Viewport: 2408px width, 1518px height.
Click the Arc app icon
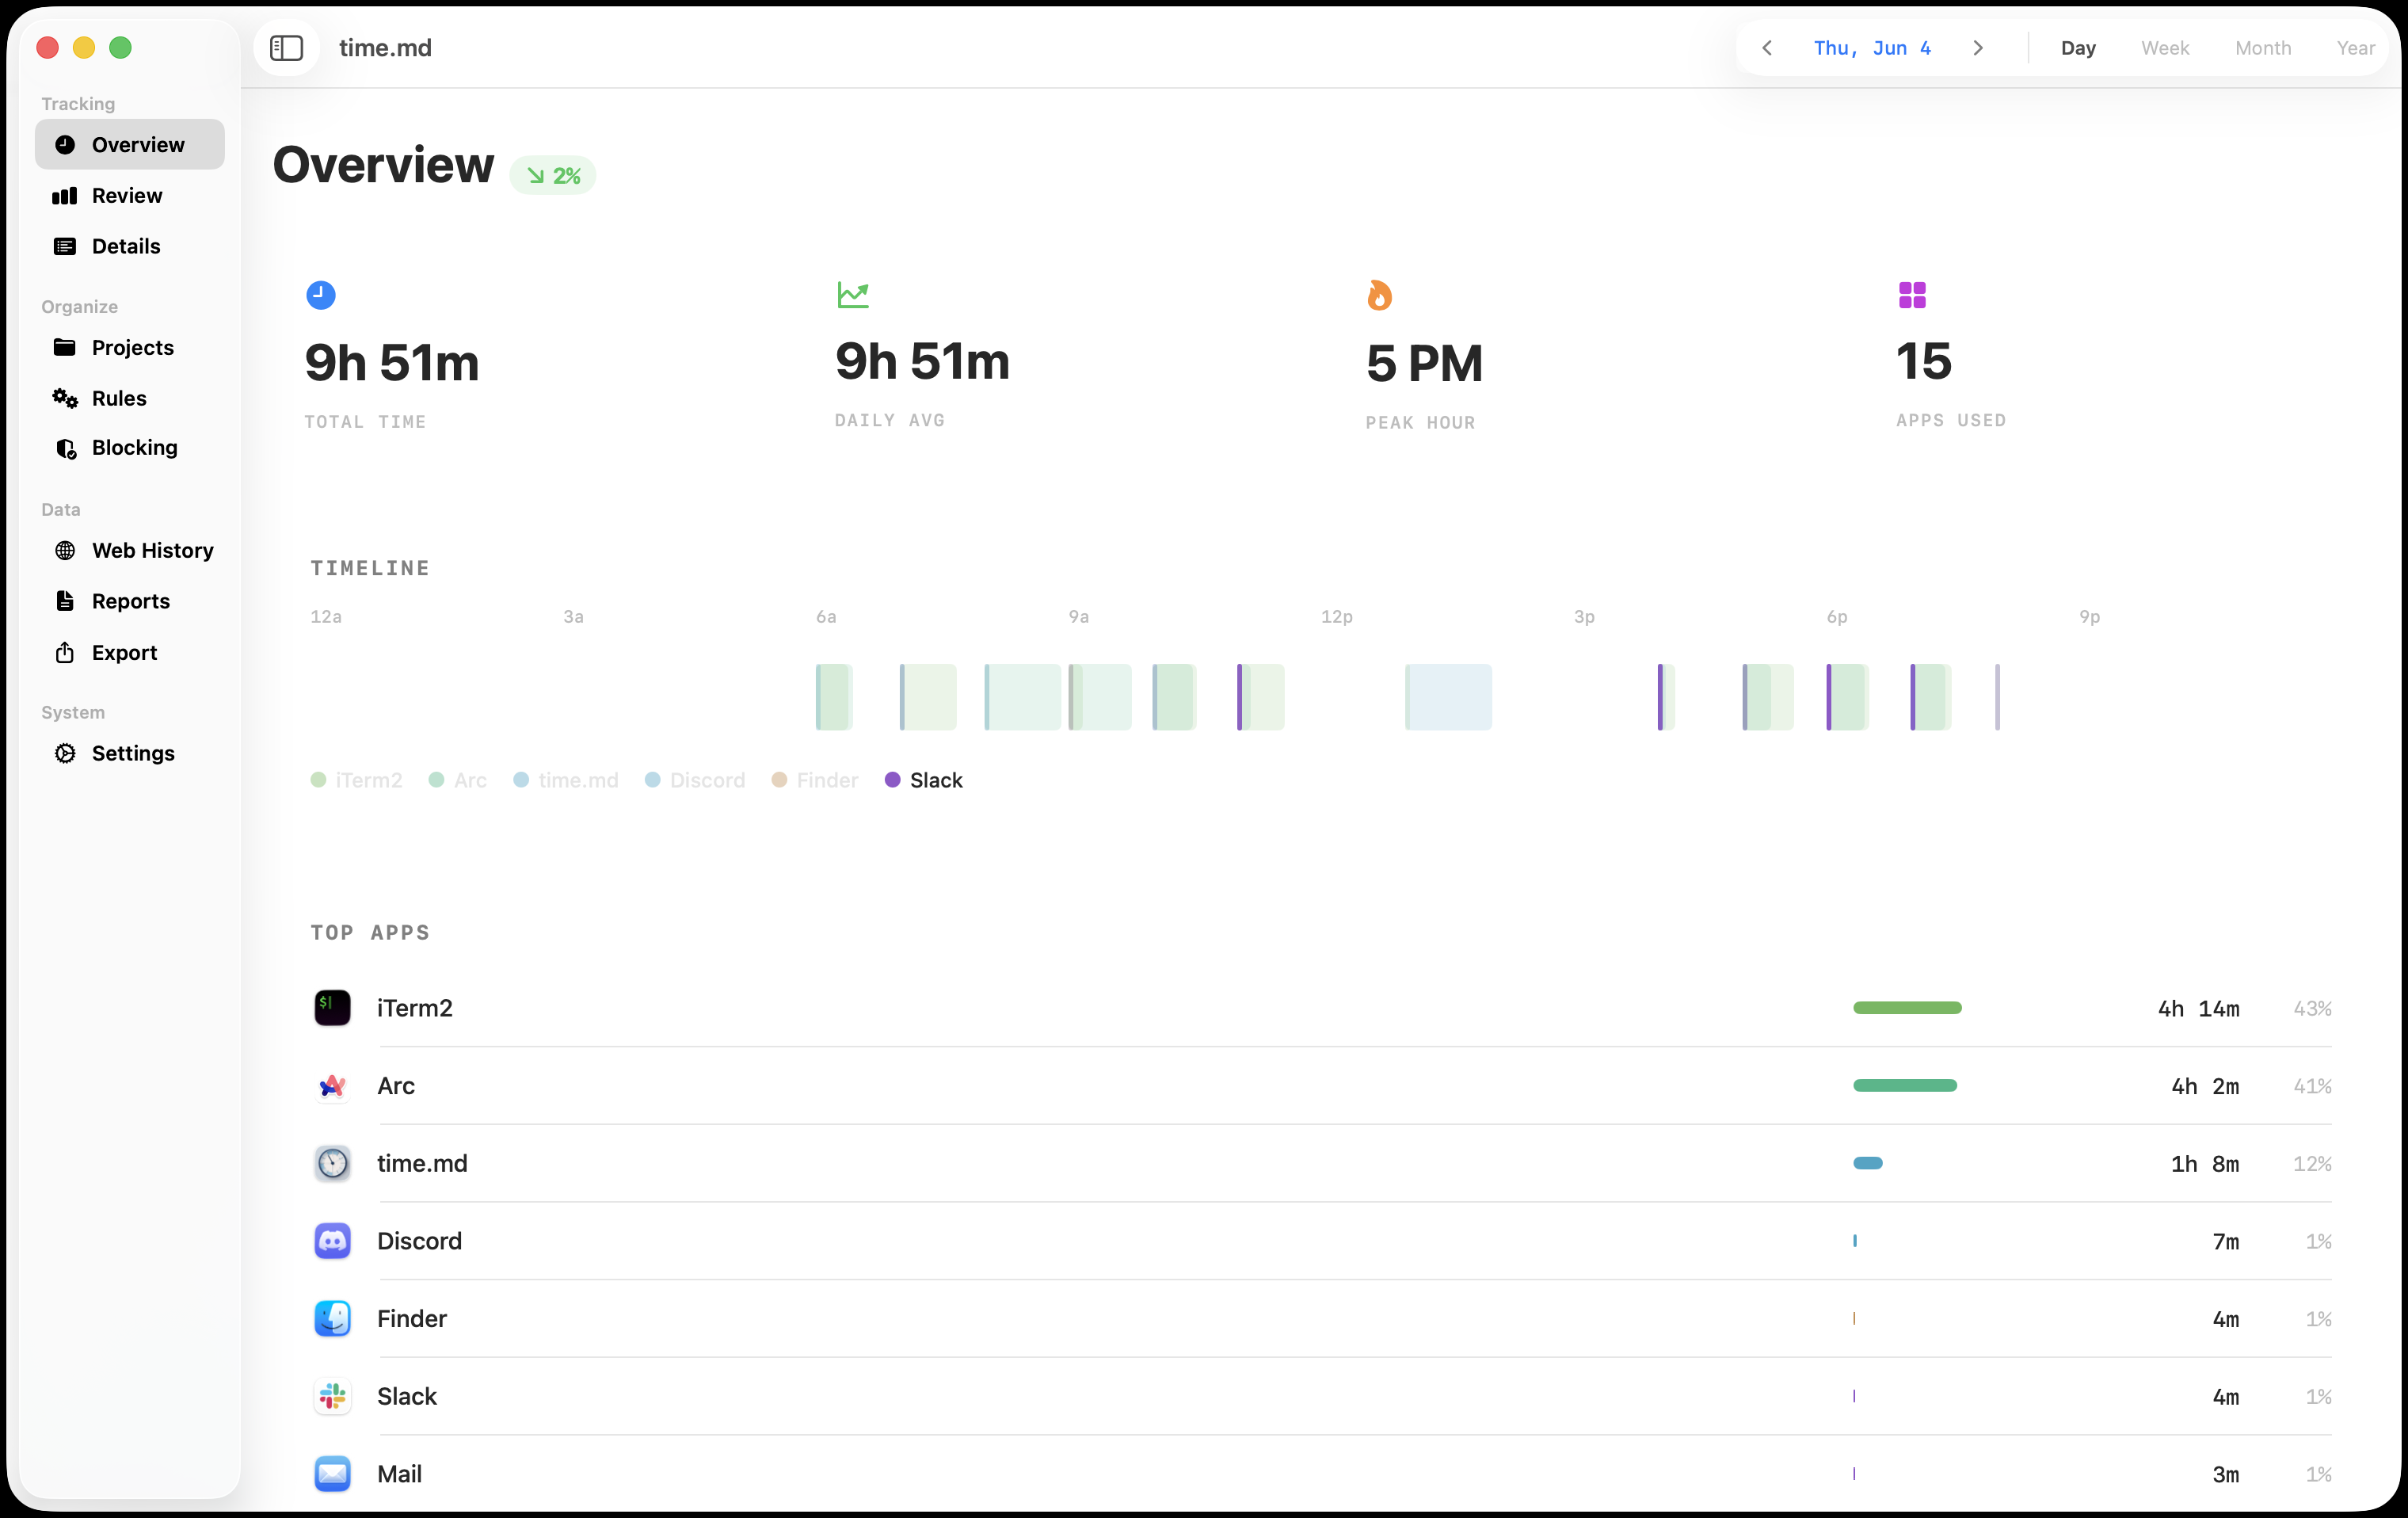tap(332, 1086)
